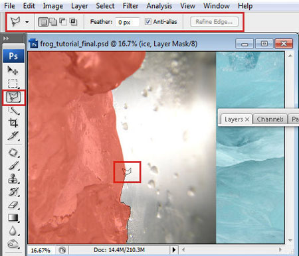Open the View menu
299x256 pixels.
pyautogui.click(x=187, y=5)
